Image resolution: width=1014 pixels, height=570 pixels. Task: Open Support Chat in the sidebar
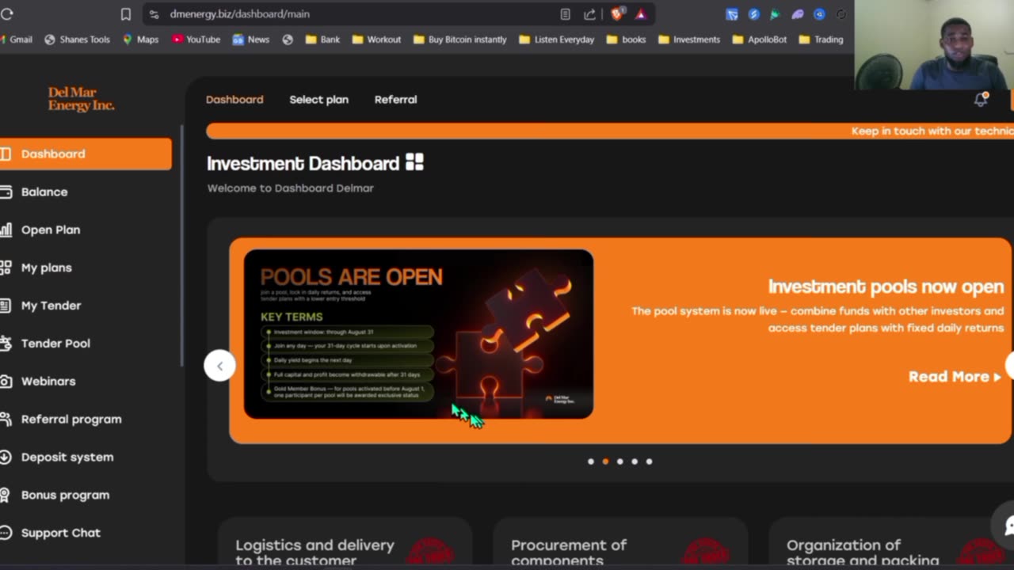tap(60, 533)
